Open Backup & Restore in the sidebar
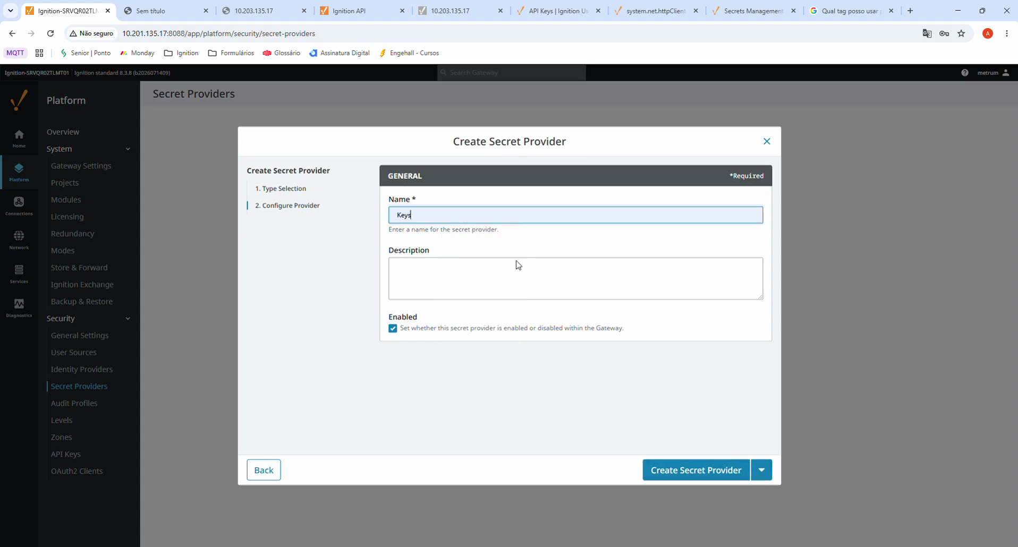Image resolution: width=1018 pixels, height=547 pixels. click(x=82, y=302)
